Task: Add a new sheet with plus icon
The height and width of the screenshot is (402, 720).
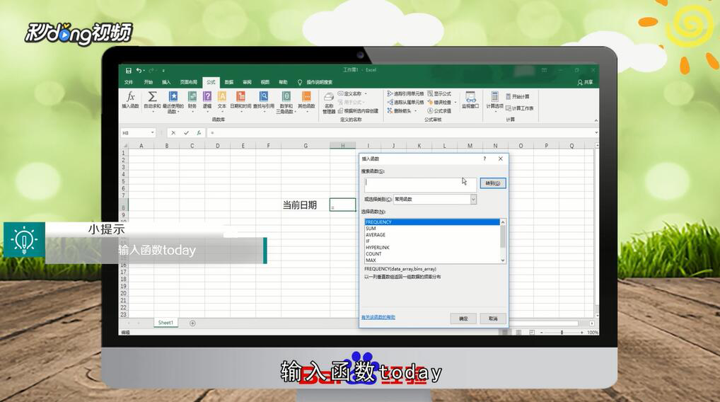Action: pyautogui.click(x=192, y=323)
